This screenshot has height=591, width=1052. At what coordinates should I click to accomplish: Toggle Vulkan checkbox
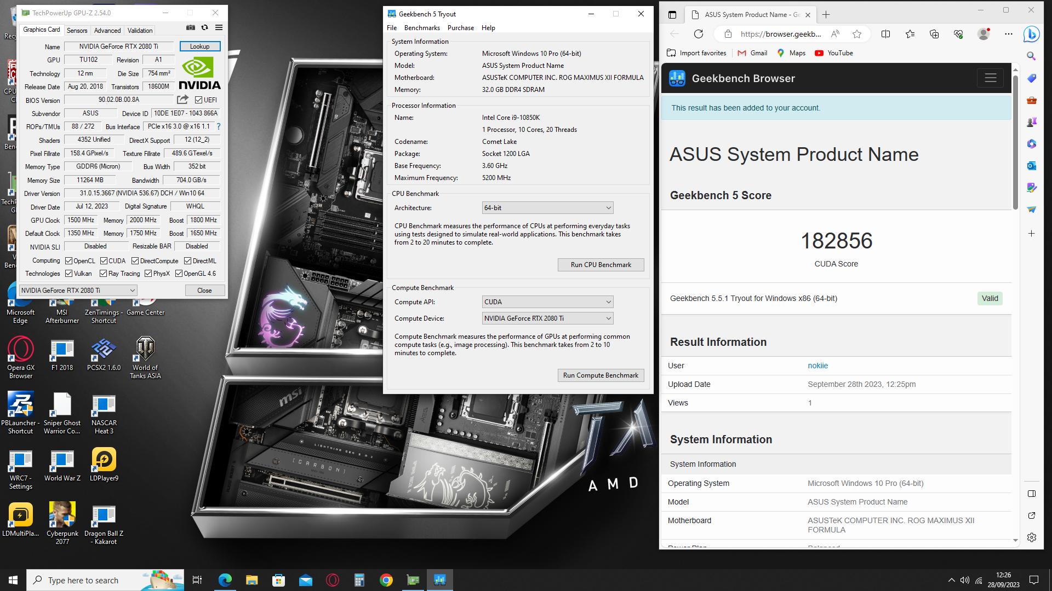click(68, 274)
